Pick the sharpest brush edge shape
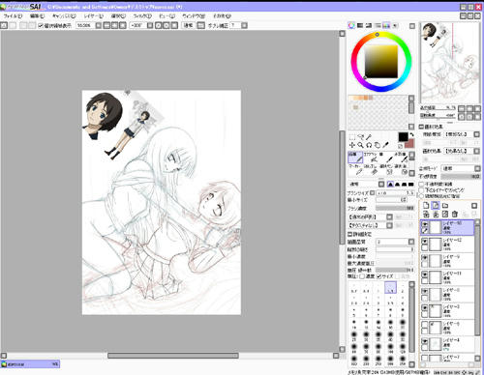 [390, 185]
